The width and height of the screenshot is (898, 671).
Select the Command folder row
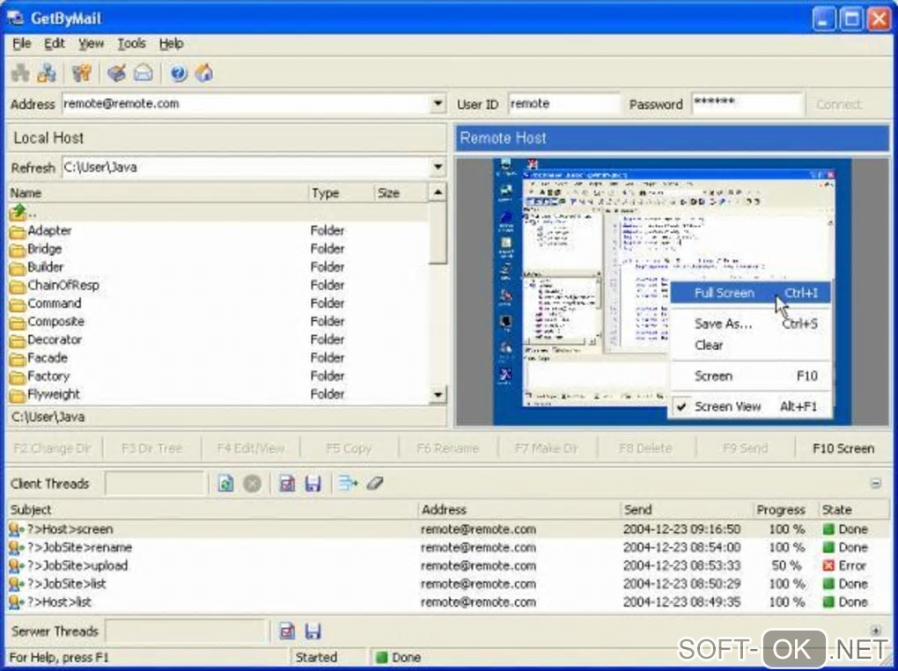point(217,303)
